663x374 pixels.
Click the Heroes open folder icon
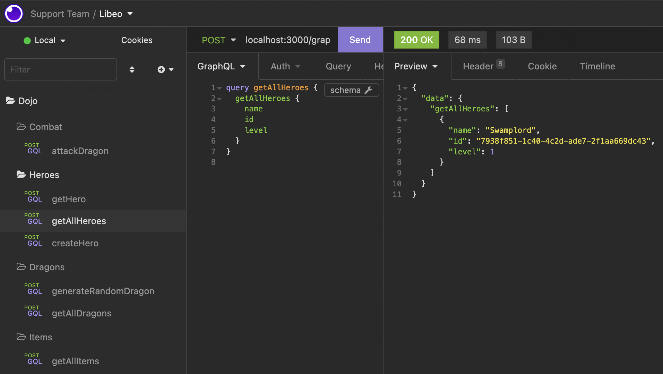tap(21, 175)
